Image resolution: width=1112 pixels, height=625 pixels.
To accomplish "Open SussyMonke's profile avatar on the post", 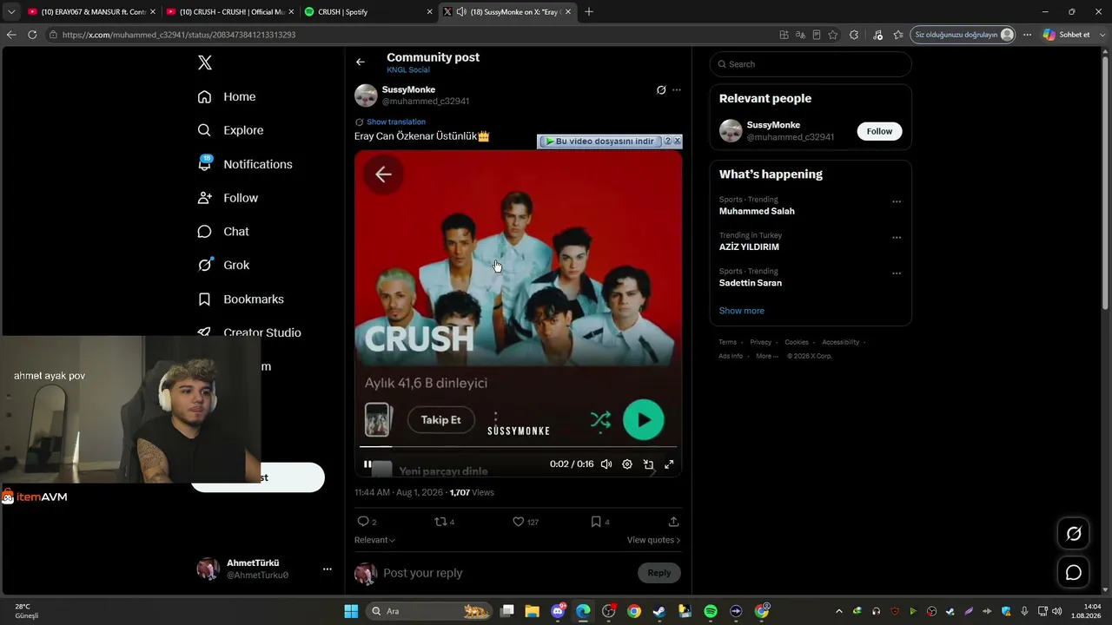I will pos(366,95).
